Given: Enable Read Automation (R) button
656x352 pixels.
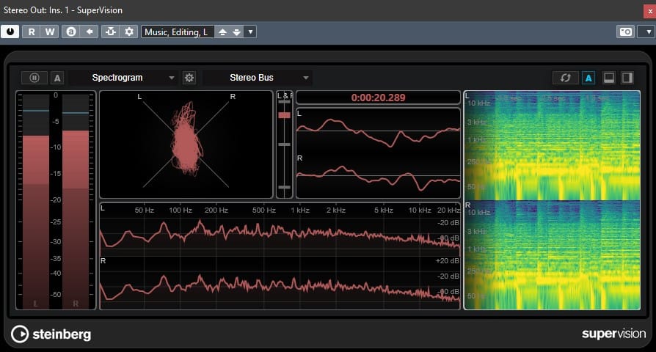Looking at the screenshot, I should [32, 32].
